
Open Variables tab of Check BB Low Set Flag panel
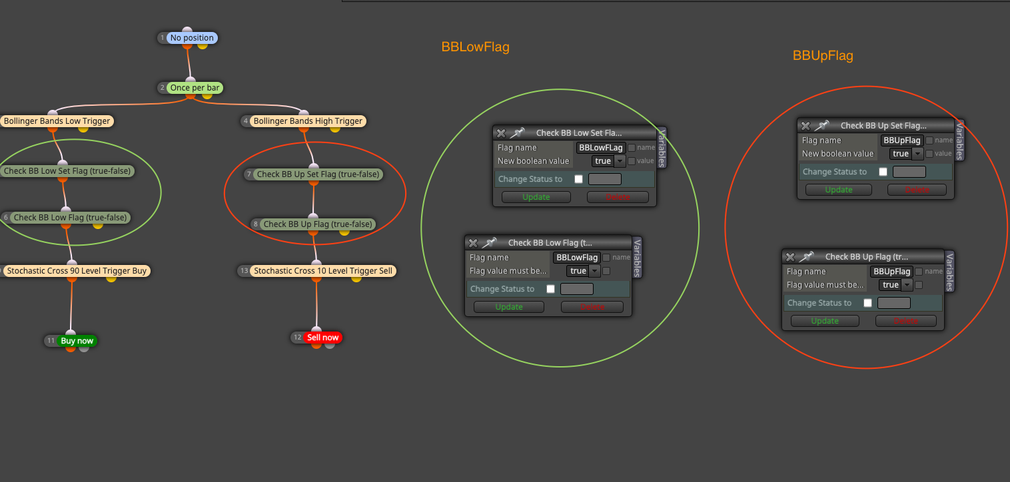(662, 148)
